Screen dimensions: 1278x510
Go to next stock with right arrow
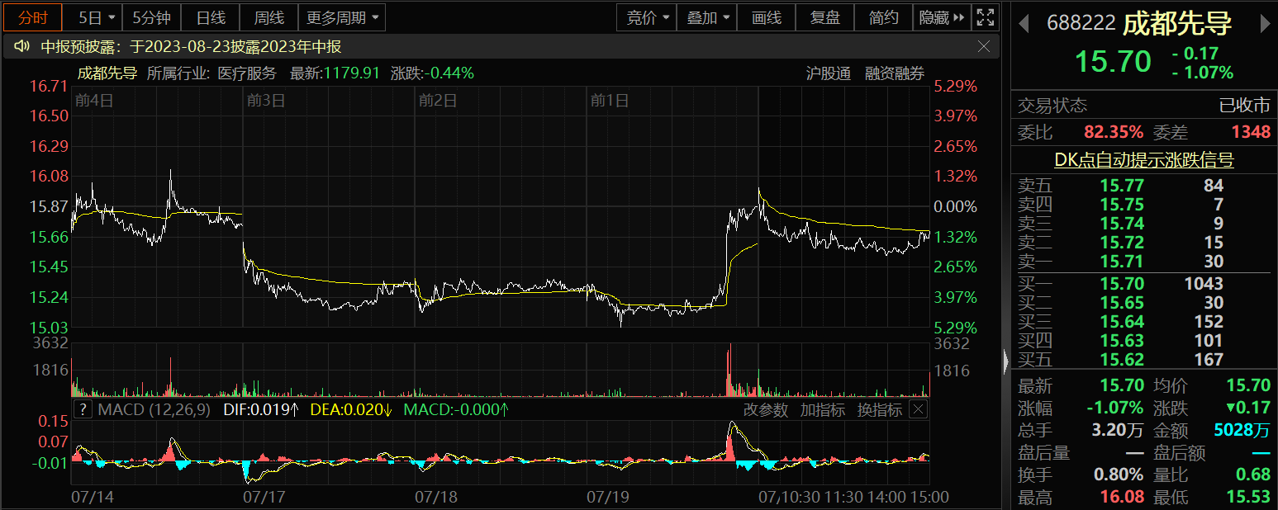(x=1265, y=23)
